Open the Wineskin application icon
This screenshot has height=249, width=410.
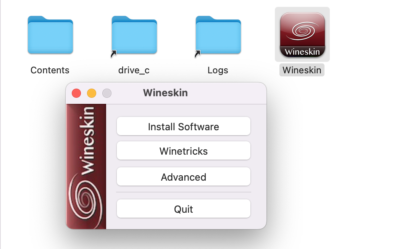[302, 34]
